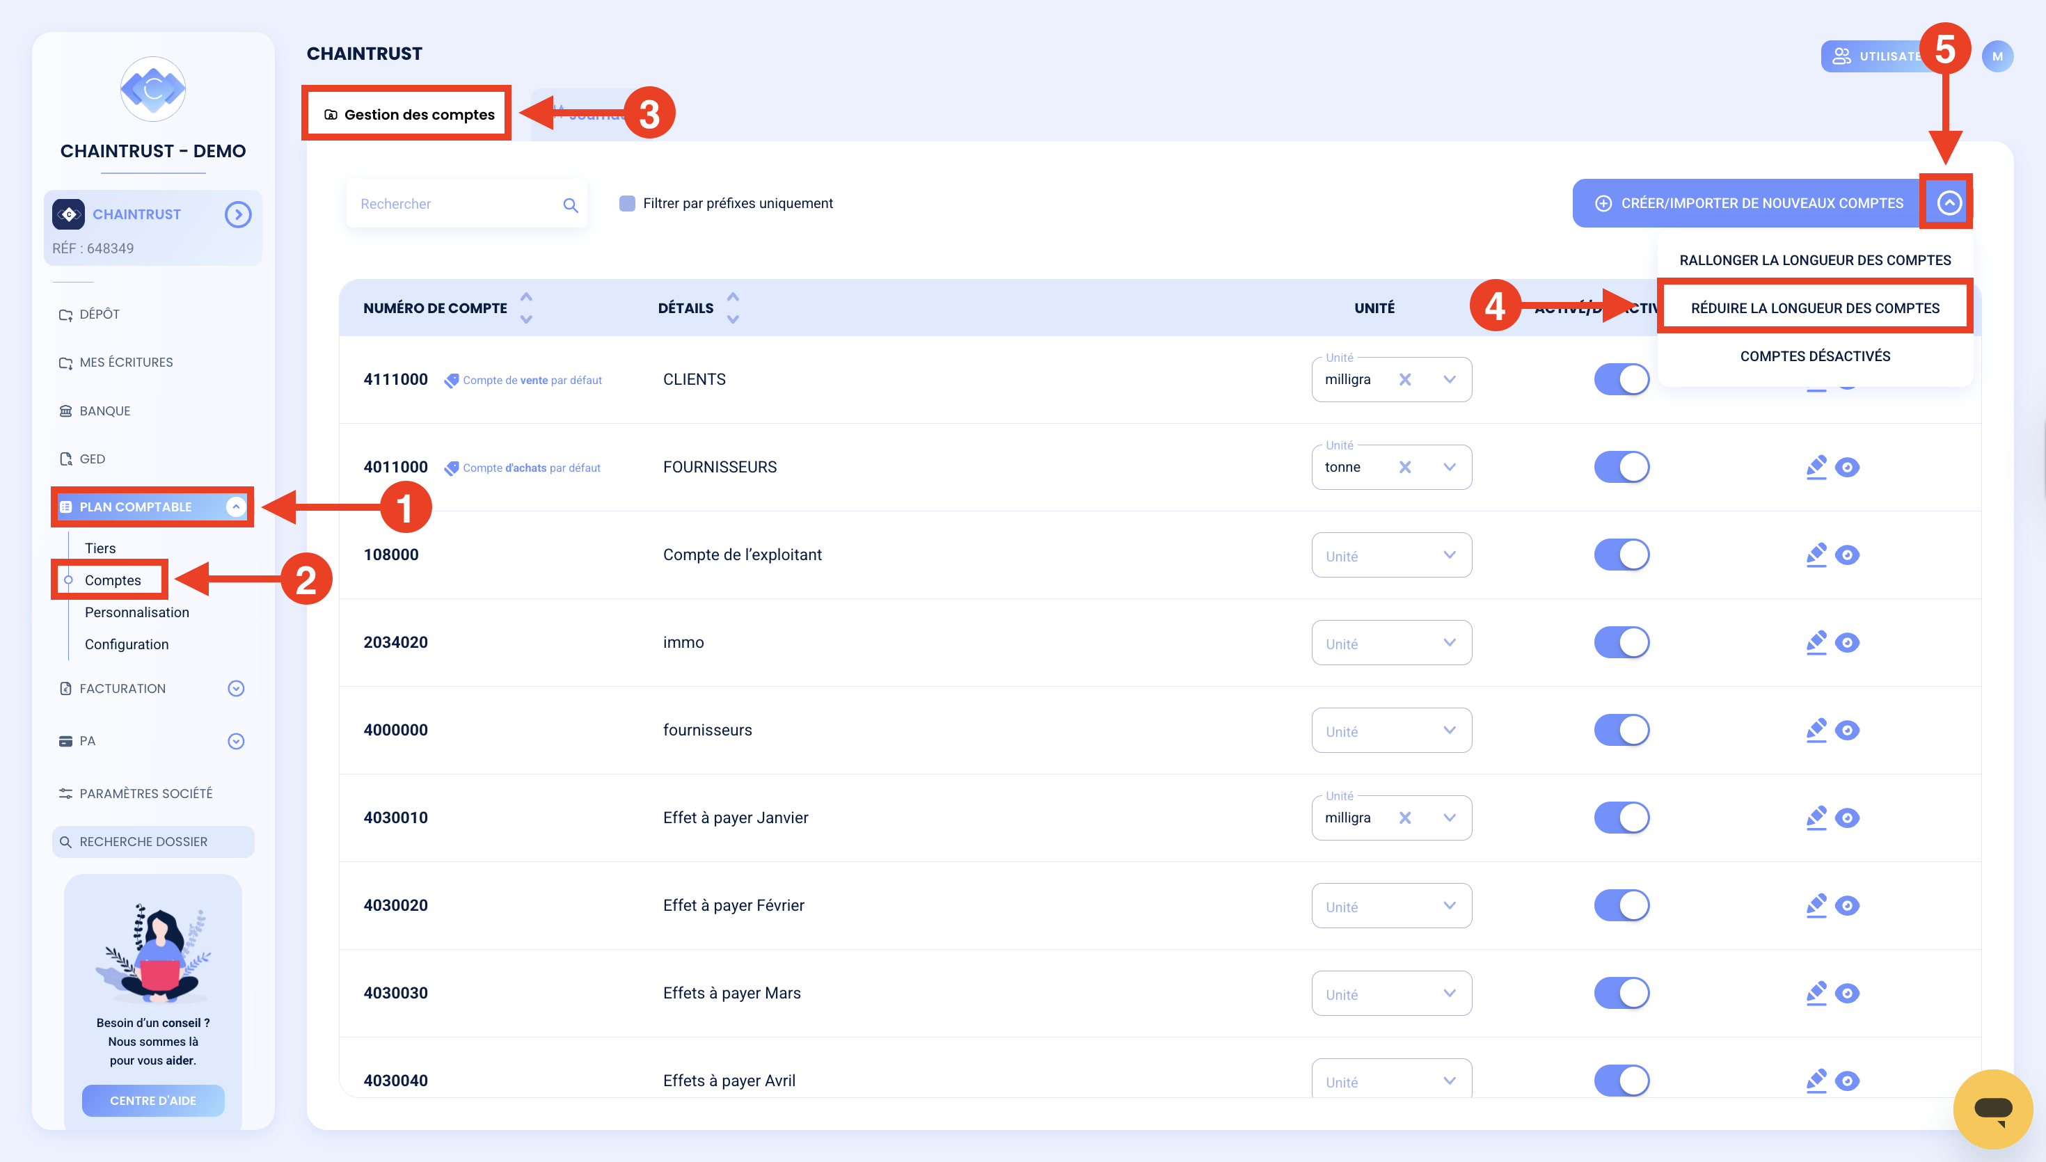Select Rallonger la longueur des comptes
The image size is (2046, 1162).
(1814, 260)
